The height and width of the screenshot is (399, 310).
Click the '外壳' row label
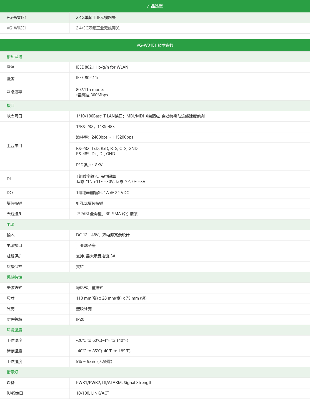tap(11, 309)
